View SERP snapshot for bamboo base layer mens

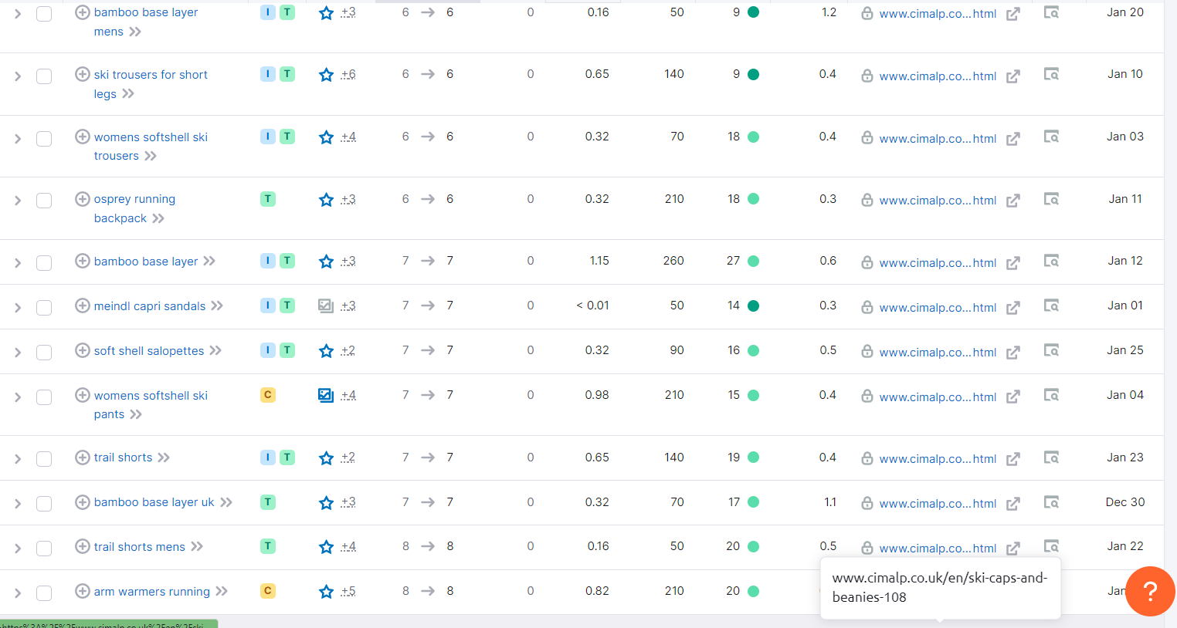[1051, 12]
